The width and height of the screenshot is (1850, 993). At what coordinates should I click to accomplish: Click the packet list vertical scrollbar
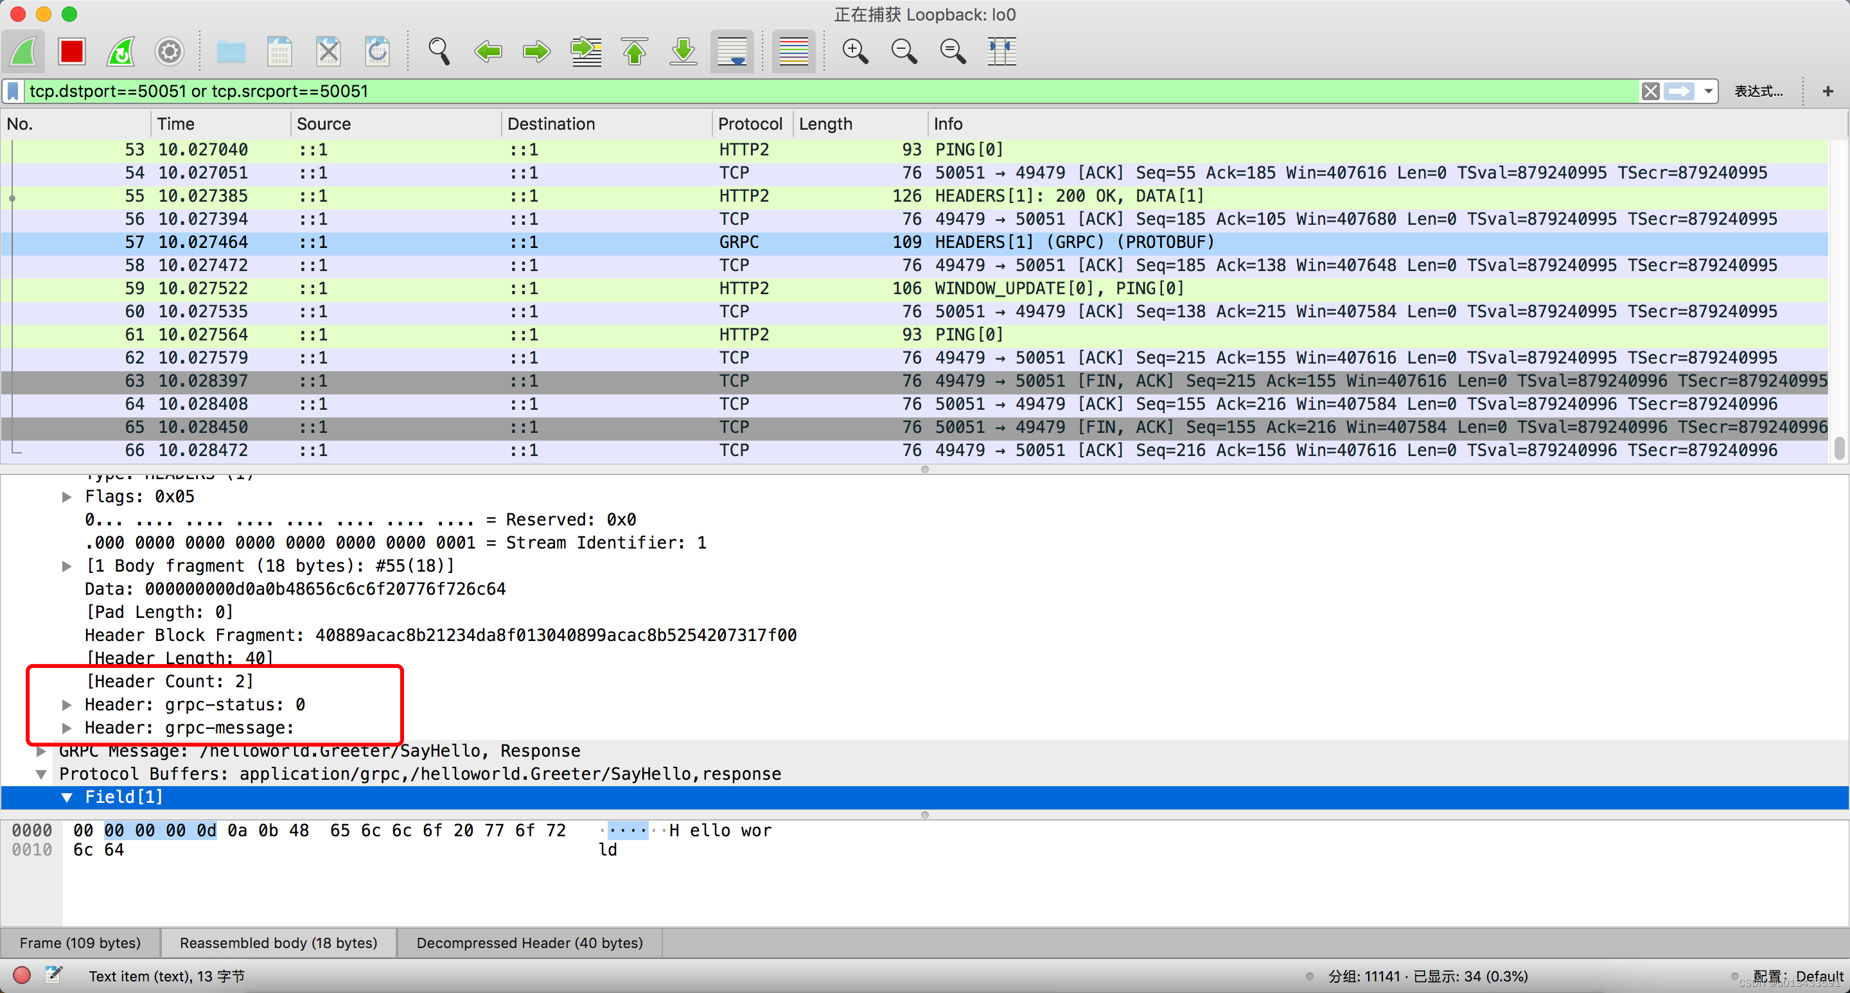1838,448
